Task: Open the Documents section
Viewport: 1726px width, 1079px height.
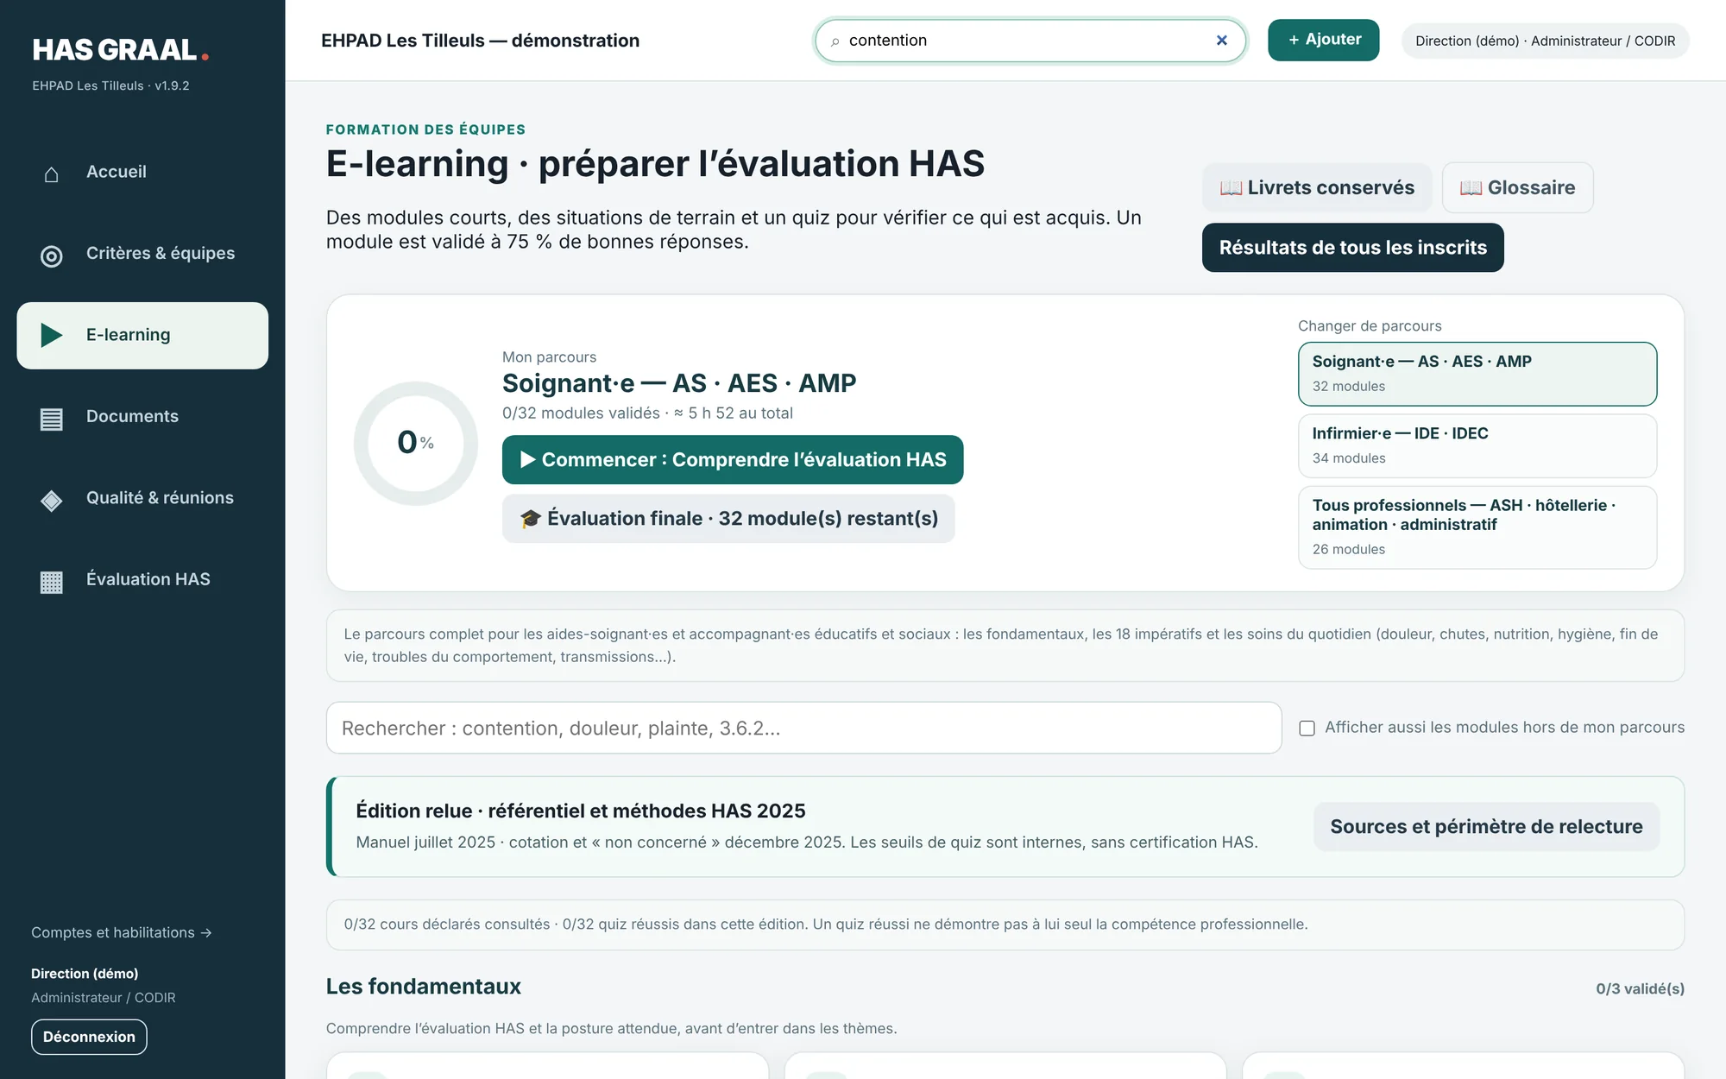Action: (142, 417)
